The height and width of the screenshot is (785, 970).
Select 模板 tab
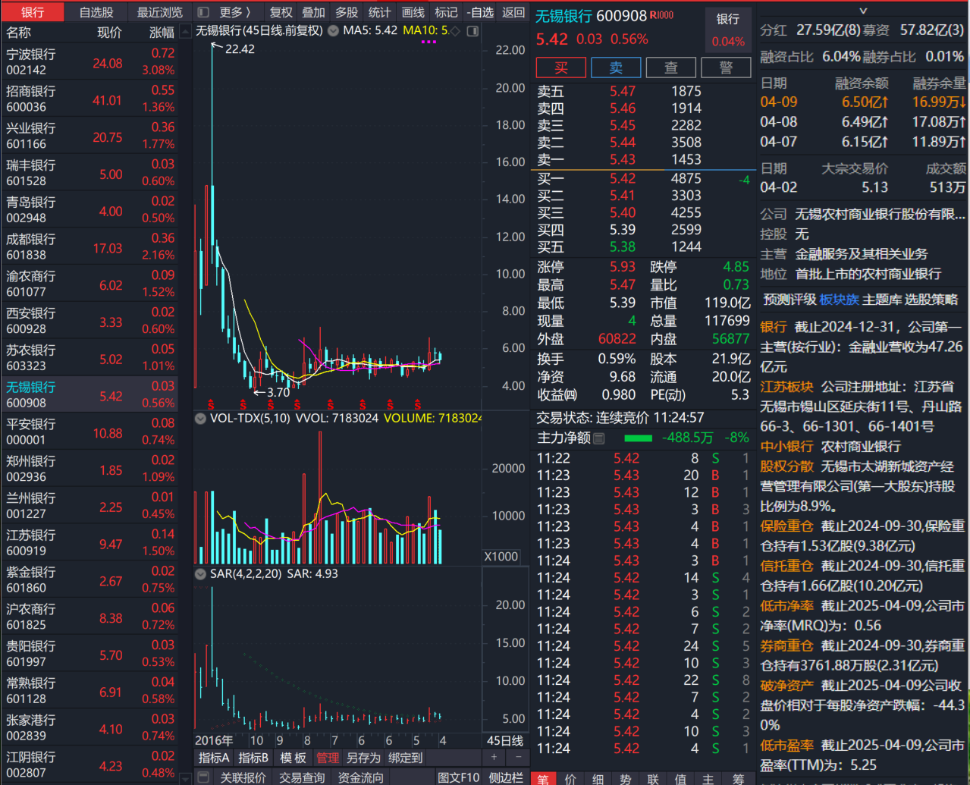(x=293, y=758)
